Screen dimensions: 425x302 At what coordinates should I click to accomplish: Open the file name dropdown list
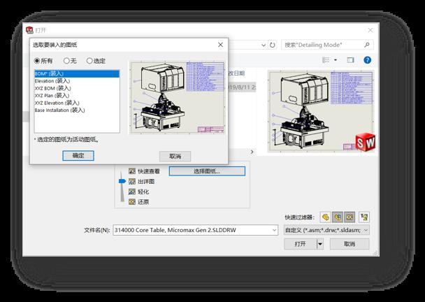click(x=274, y=230)
